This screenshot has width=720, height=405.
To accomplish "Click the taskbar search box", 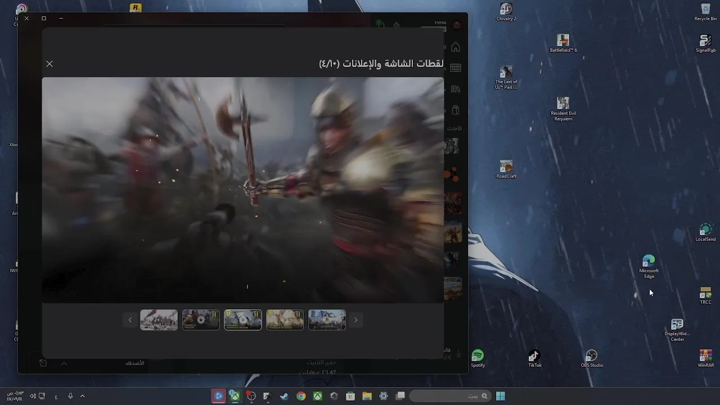I will [449, 396].
